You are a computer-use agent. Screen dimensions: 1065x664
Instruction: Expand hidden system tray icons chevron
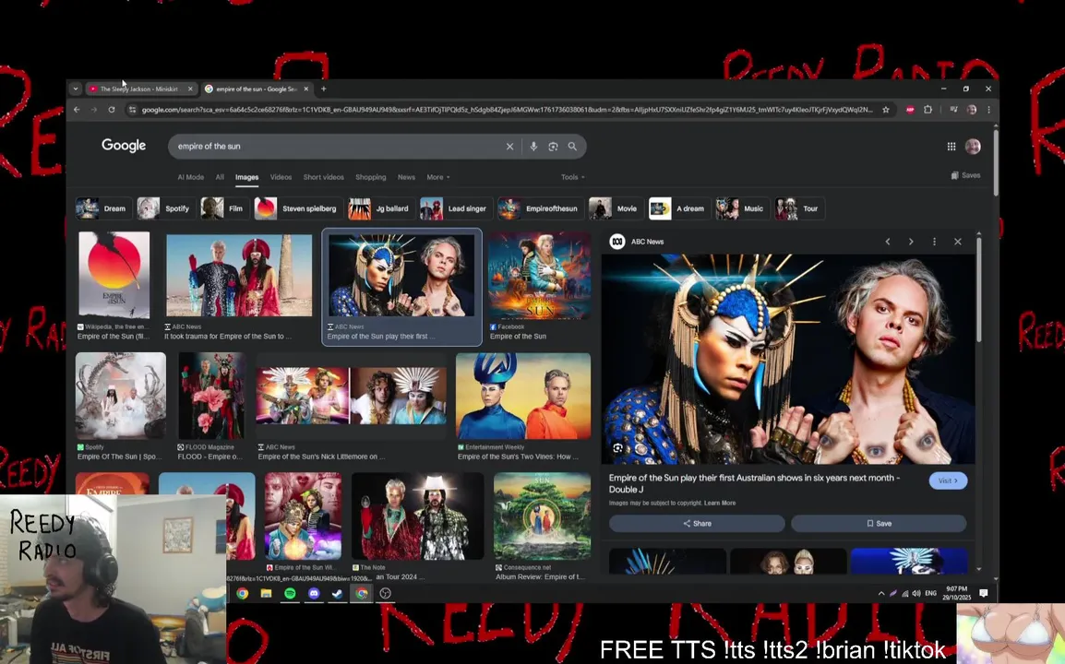pos(881,593)
